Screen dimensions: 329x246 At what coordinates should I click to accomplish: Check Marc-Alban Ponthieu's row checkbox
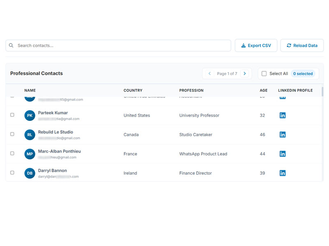coord(12,154)
